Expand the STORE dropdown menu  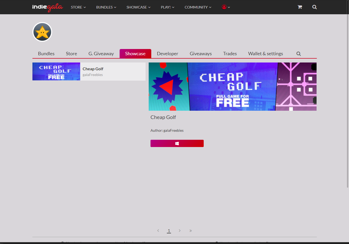tap(78, 7)
